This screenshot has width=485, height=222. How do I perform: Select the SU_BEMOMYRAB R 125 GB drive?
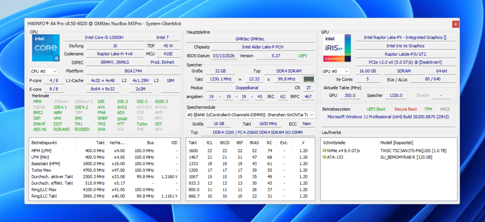click(406, 157)
